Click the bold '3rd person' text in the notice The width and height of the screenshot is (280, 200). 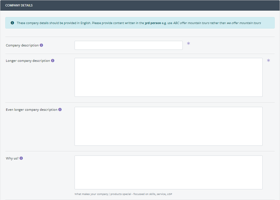(x=153, y=23)
